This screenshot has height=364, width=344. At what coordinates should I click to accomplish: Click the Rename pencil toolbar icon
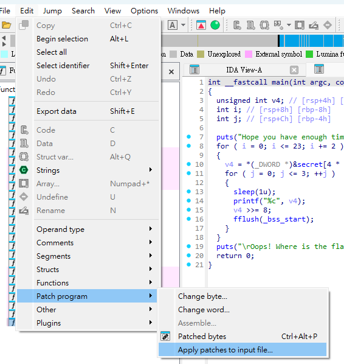tap(314, 25)
